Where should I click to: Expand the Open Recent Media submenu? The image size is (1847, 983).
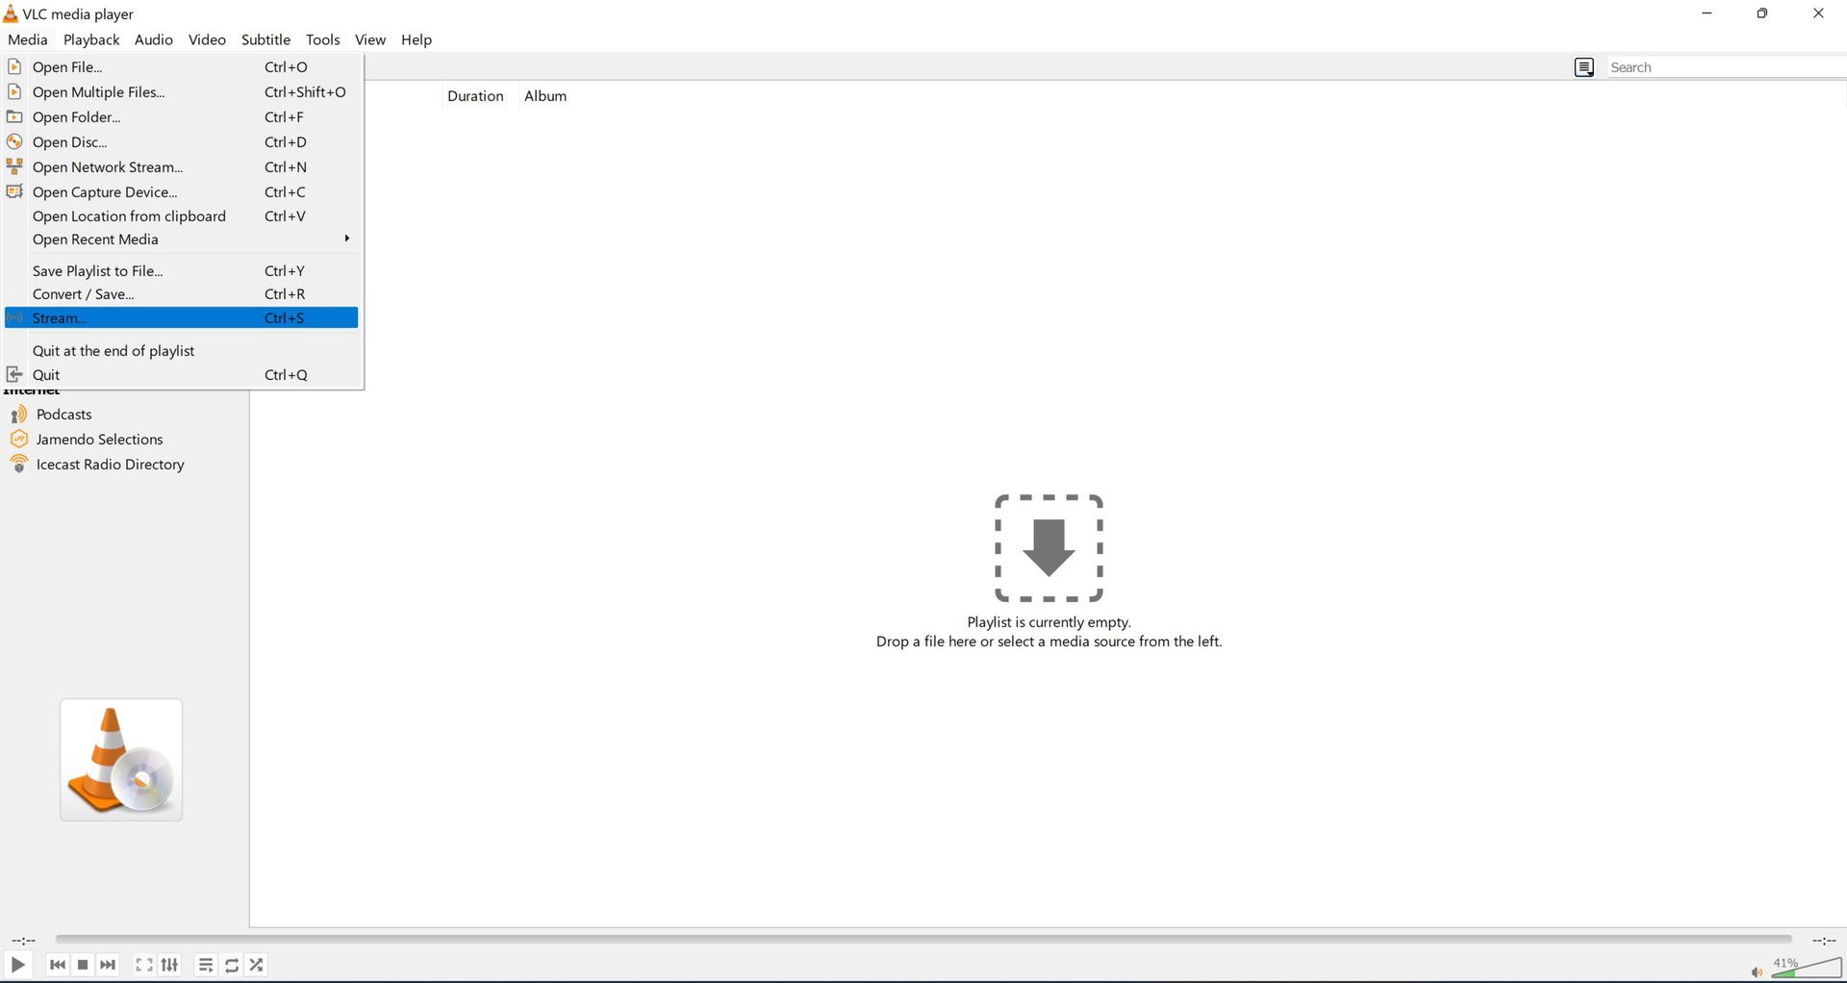tap(95, 239)
